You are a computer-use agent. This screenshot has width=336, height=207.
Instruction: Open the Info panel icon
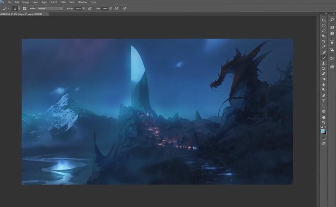[332, 34]
